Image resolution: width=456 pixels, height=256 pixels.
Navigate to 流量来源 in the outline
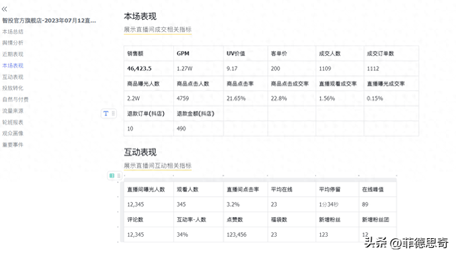tap(13, 111)
